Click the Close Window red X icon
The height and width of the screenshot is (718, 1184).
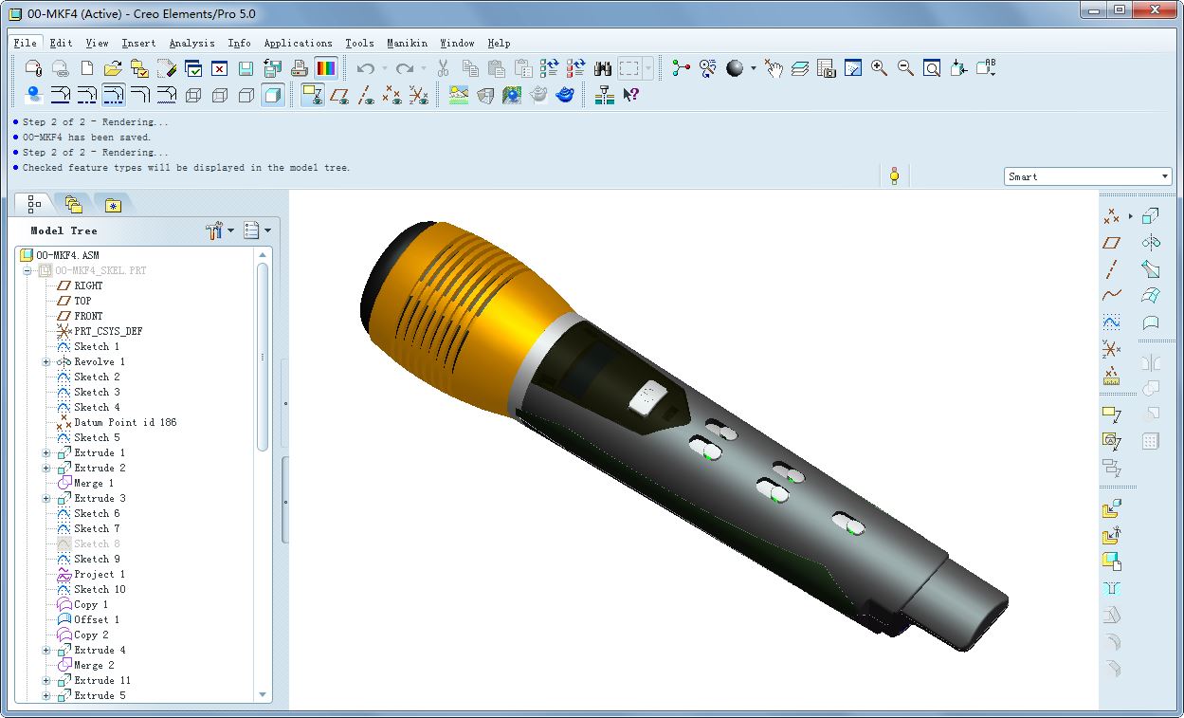coord(220,68)
